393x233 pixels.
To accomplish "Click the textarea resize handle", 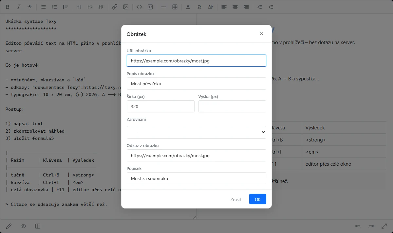I will 194,217.
